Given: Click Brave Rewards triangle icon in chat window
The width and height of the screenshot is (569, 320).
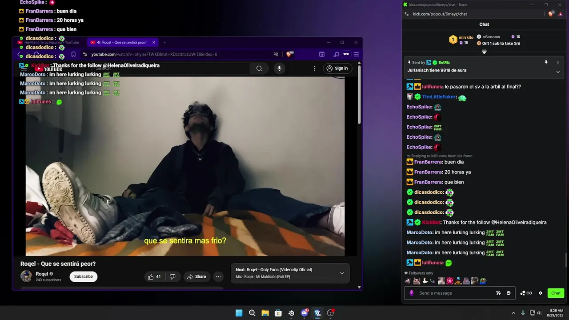Looking at the screenshot, I should pyautogui.click(x=561, y=14).
